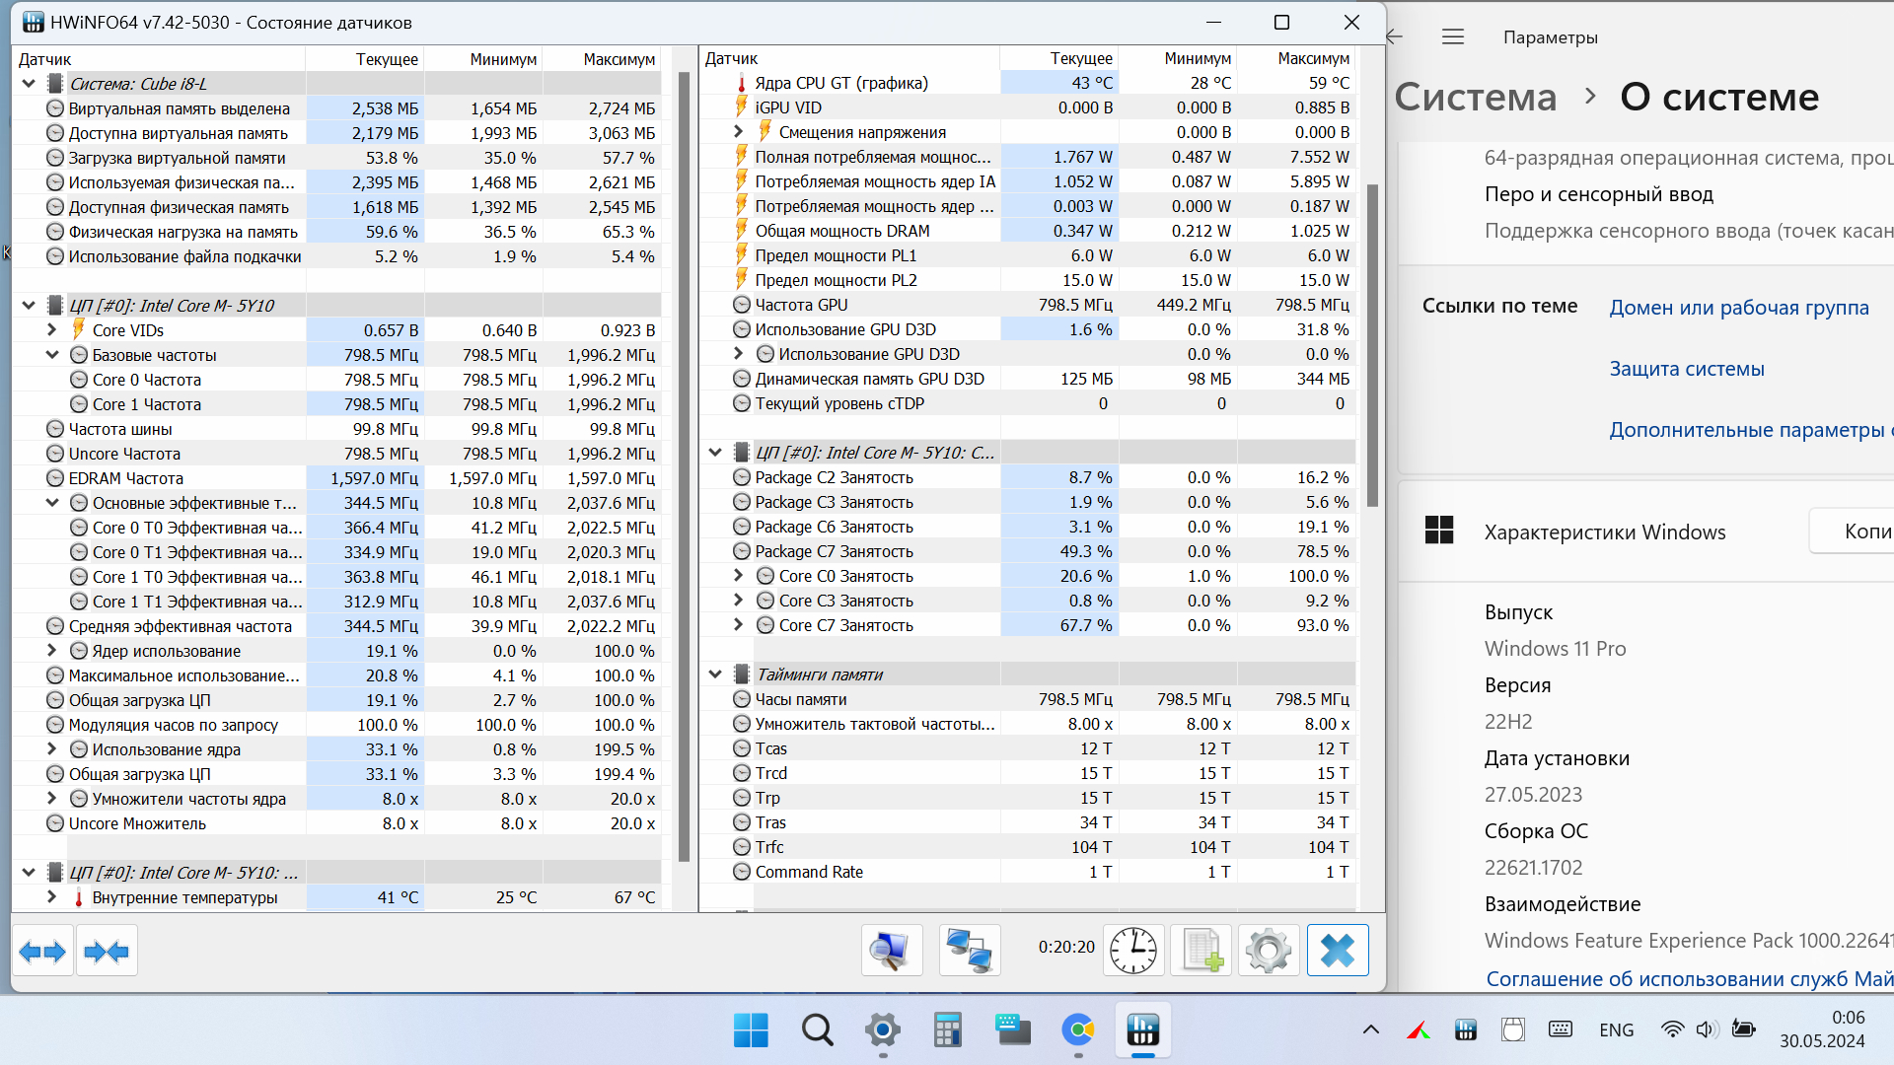Open the Calculator from the taskbar

coord(947,1030)
